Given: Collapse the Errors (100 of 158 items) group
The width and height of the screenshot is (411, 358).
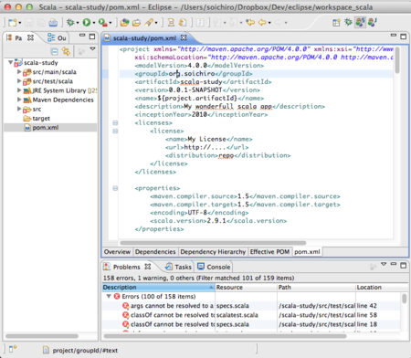Looking at the screenshot, I should 109,296.
